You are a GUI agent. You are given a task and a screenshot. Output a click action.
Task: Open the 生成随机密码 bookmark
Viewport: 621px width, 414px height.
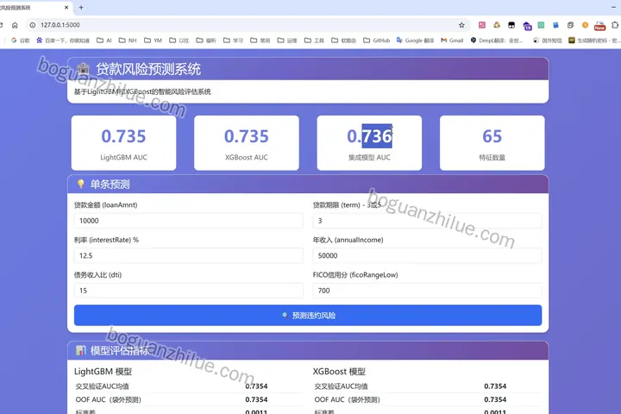tap(594, 41)
